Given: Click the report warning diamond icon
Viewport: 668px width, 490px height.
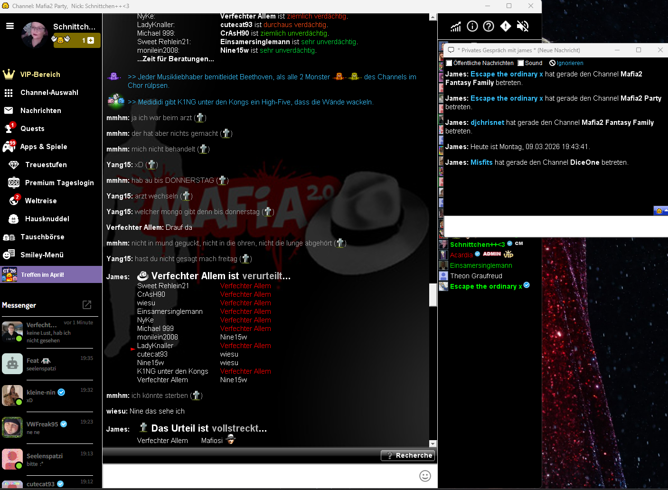Looking at the screenshot, I should 506,27.
